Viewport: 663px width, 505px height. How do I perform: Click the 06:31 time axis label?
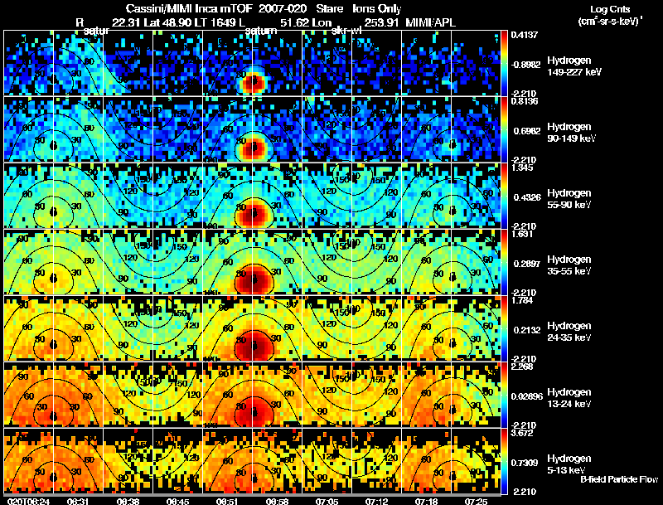pyautogui.click(x=78, y=502)
